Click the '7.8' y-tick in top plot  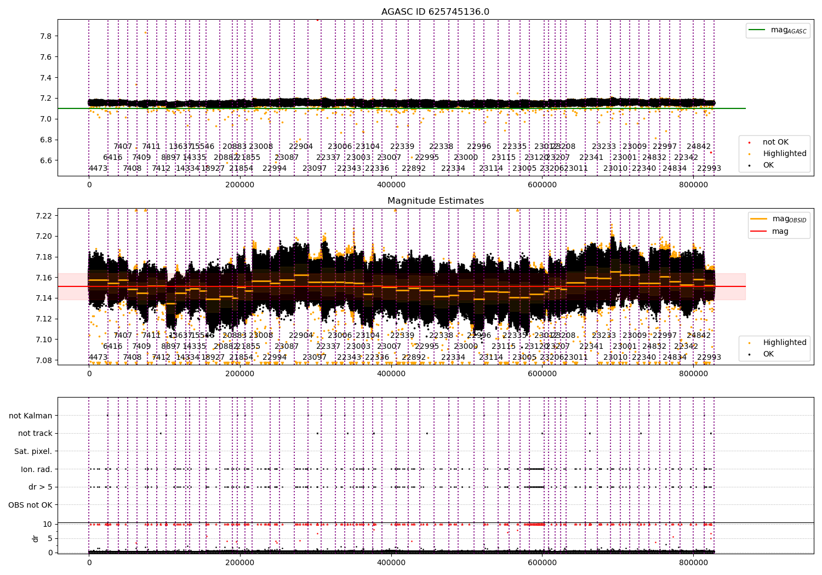click(46, 36)
